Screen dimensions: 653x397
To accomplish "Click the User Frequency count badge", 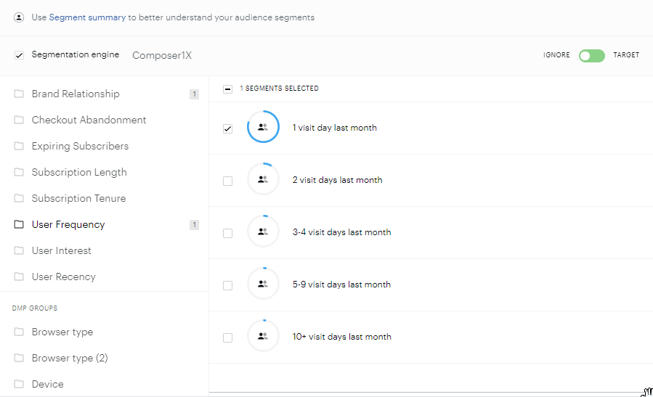I will click(194, 225).
